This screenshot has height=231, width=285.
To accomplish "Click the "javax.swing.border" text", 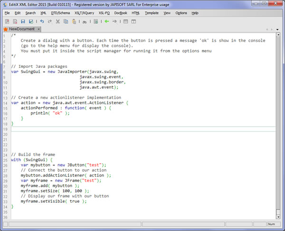I will coord(102,82).
